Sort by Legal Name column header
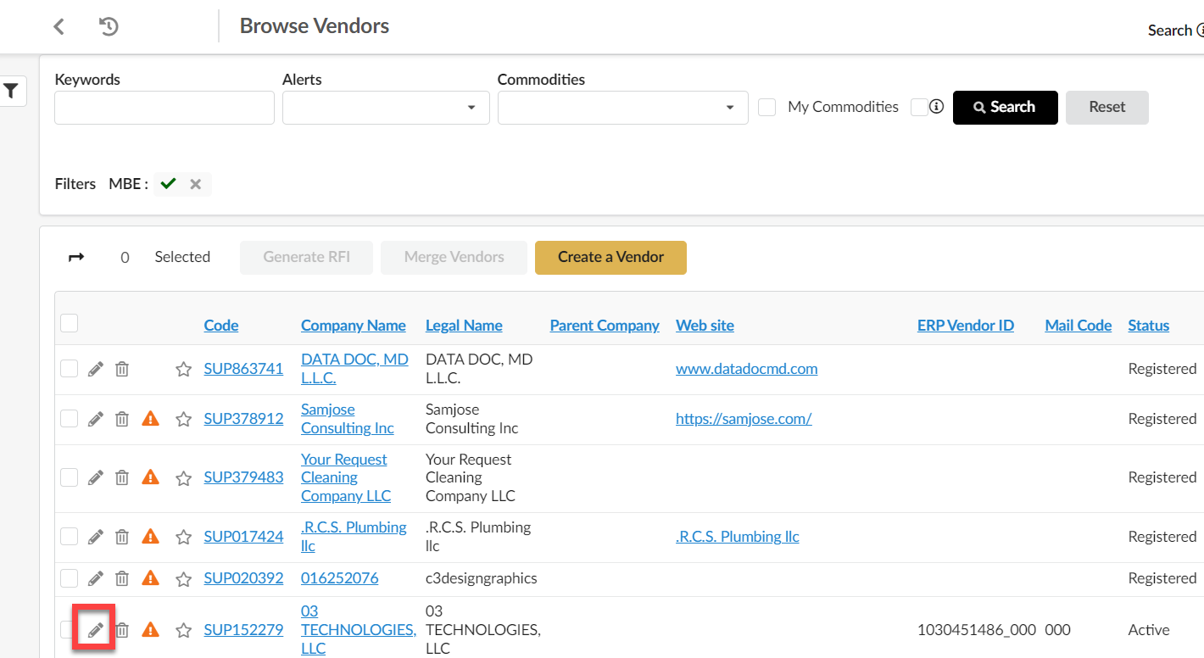This screenshot has height=658, width=1204. pyautogui.click(x=464, y=326)
